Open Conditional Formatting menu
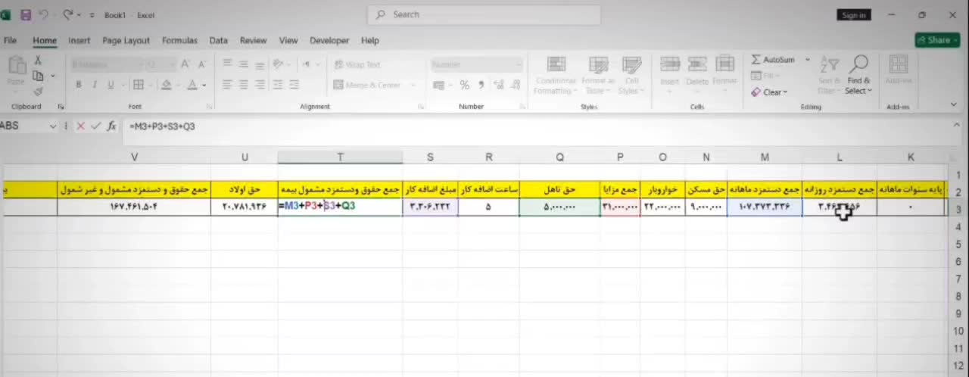The width and height of the screenshot is (969, 377). click(x=556, y=75)
